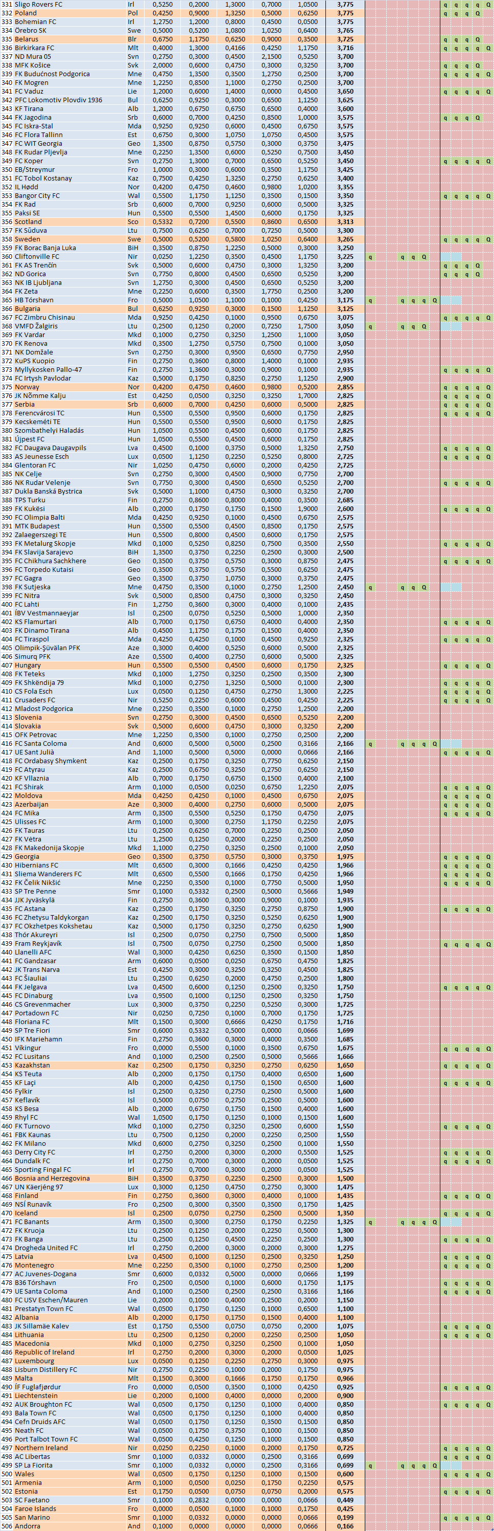494x1531 pixels.
Task: Click the Drogheda United FC cell
Action: tap(45, 1248)
